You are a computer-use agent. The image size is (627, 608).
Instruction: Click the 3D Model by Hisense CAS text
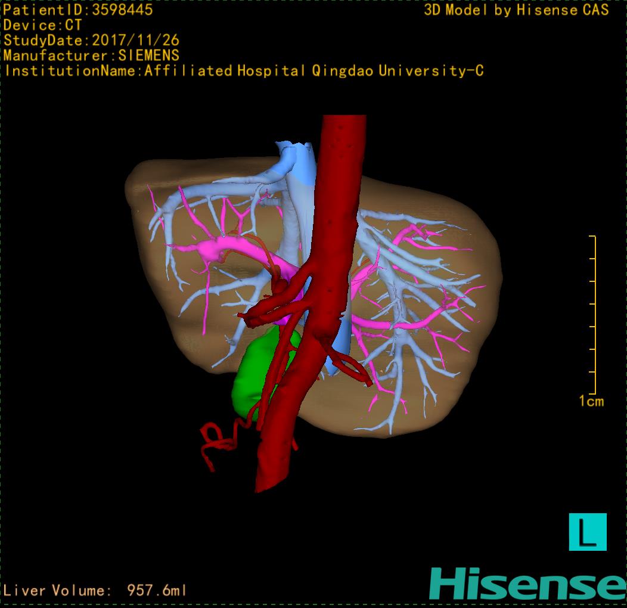pyautogui.click(x=516, y=10)
